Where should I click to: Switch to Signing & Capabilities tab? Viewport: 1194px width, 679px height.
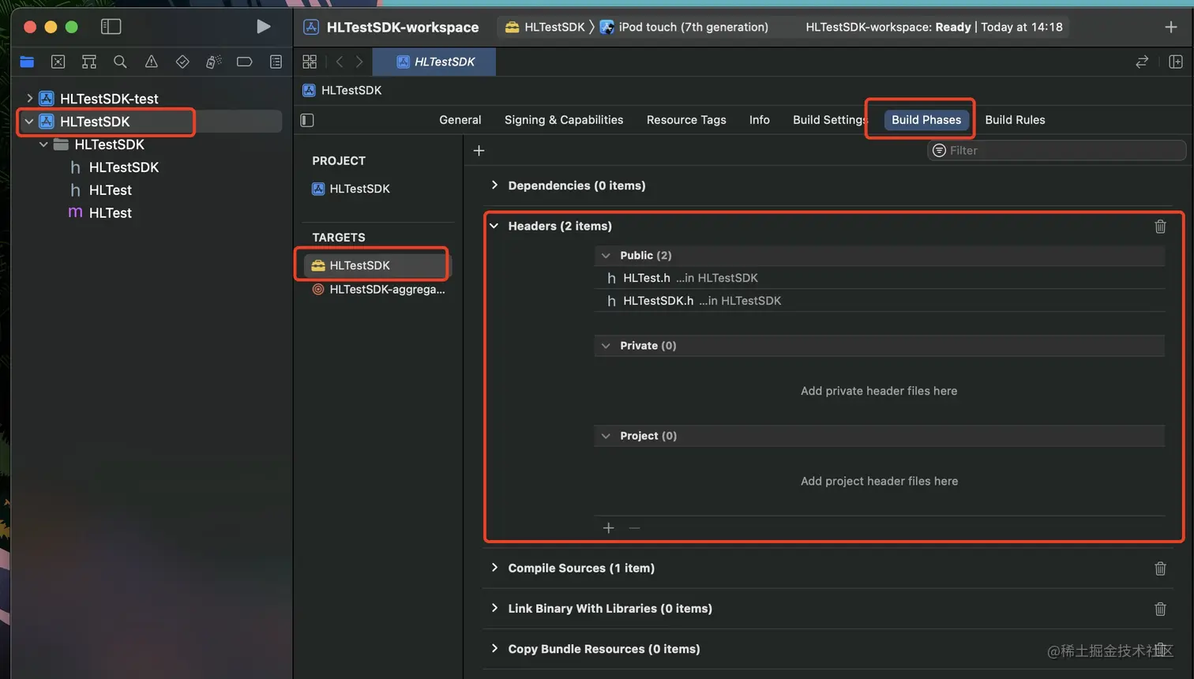(564, 120)
